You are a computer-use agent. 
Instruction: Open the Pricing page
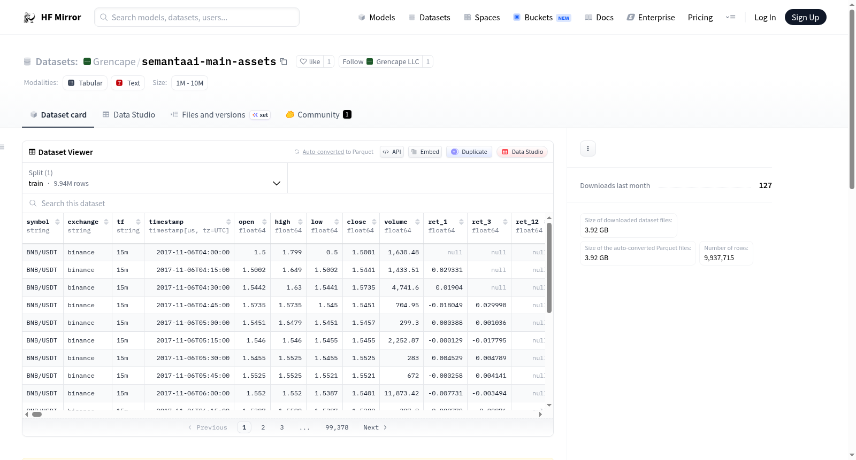pos(700,17)
